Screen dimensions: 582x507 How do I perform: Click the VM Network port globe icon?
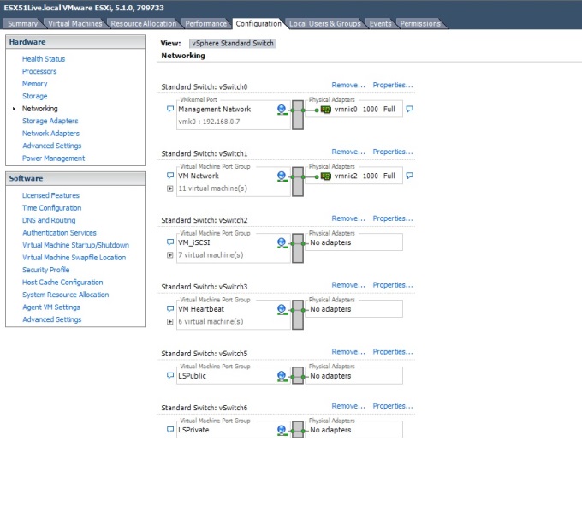pos(282,176)
